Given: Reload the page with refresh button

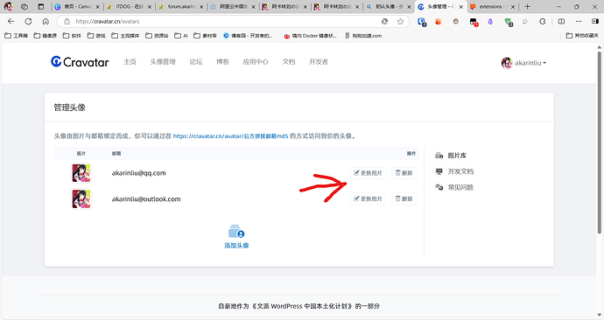Looking at the screenshot, I should tap(28, 22).
